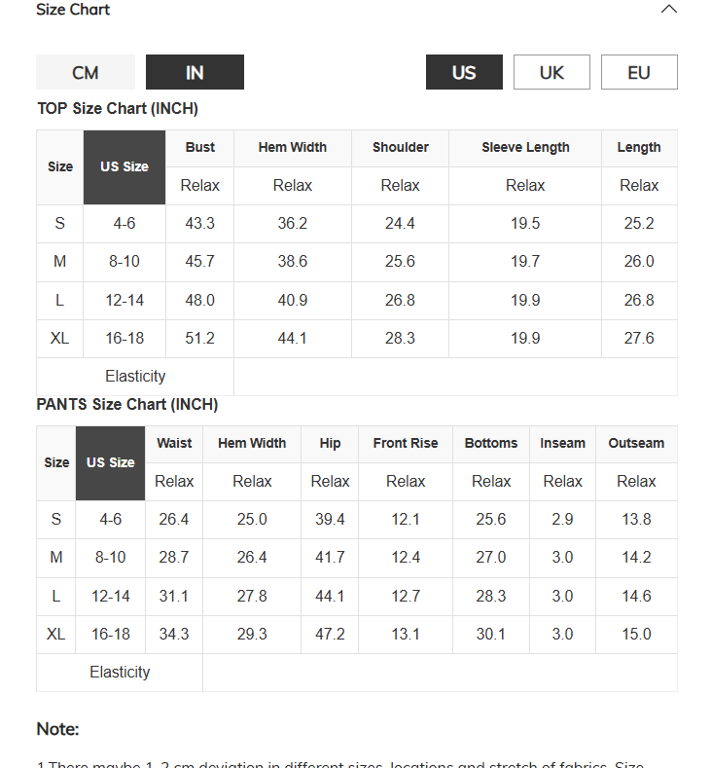The height and width of the screenshot is (768, 711).
Task: Switch sizing region to EU
Action: click(x=639, y=72)
